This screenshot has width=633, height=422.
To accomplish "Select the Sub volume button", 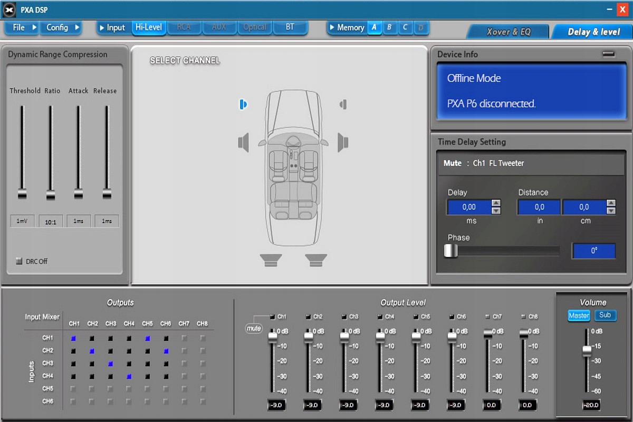I will 605,315.
